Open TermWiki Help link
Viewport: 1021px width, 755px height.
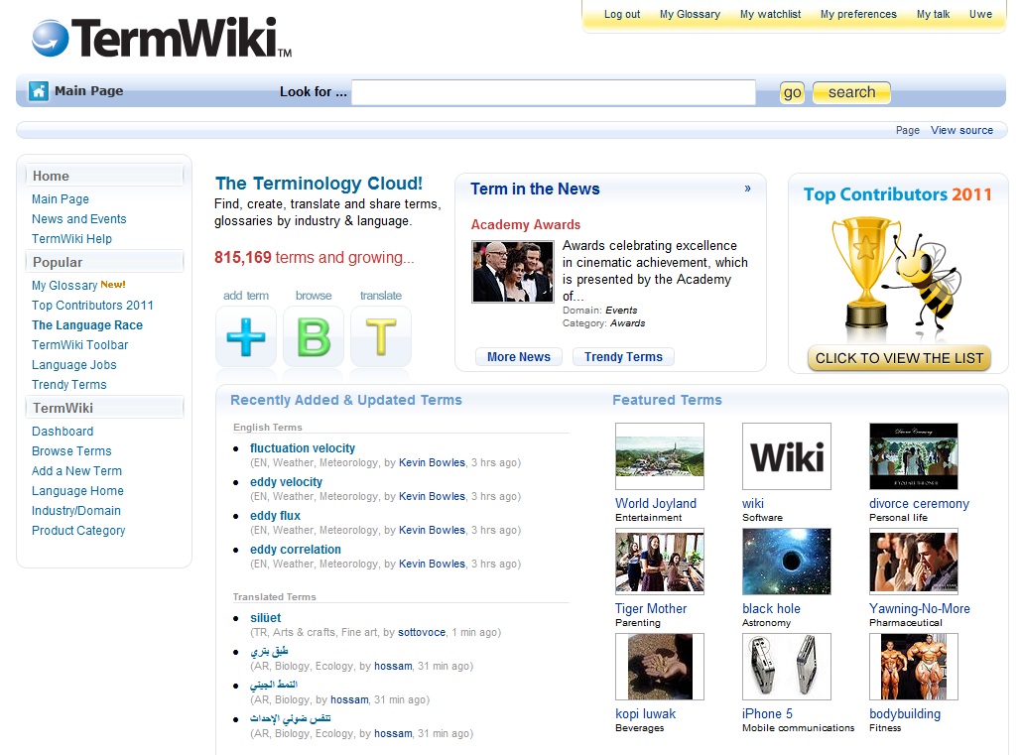click(71, 239)
